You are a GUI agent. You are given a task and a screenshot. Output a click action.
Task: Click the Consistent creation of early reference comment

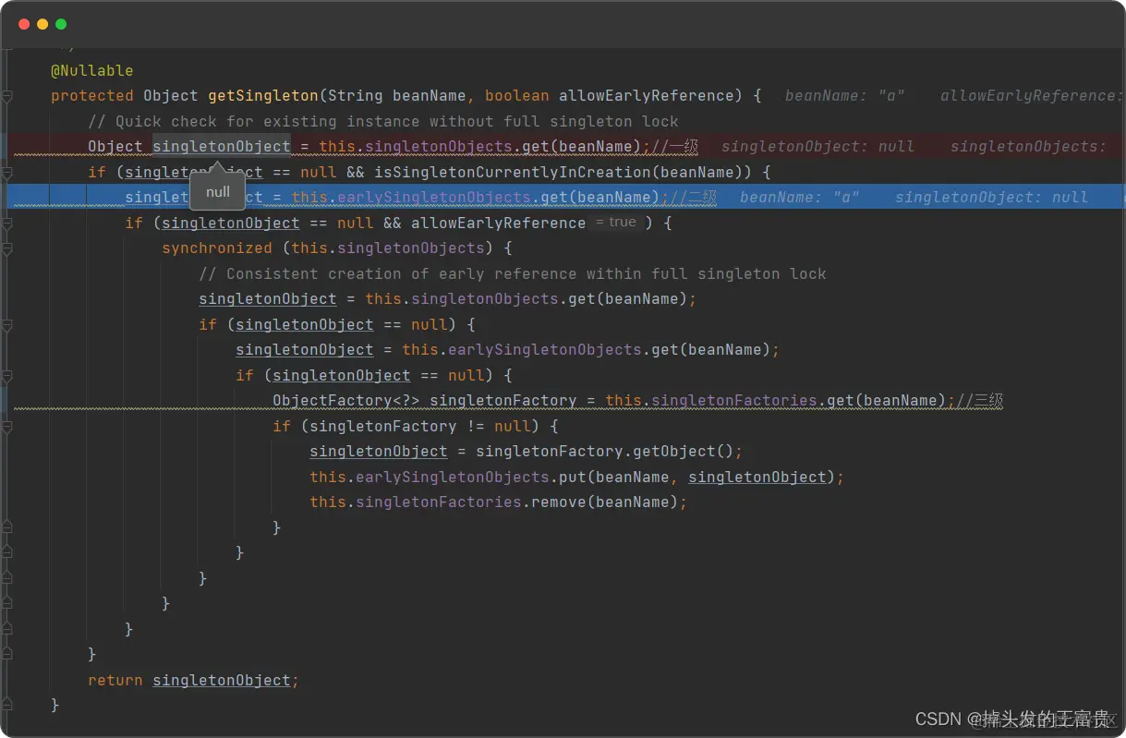[513, 273]
